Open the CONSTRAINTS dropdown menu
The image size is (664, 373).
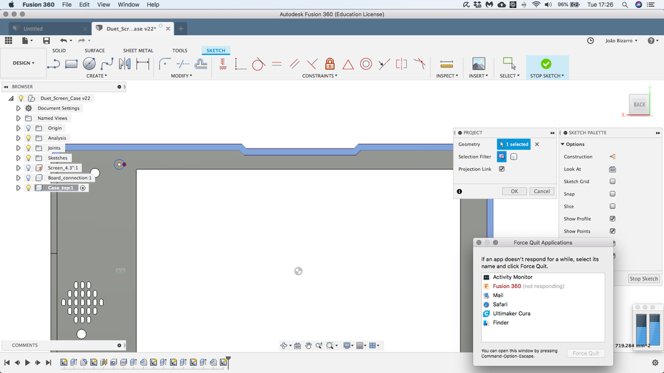coord(320,76)
